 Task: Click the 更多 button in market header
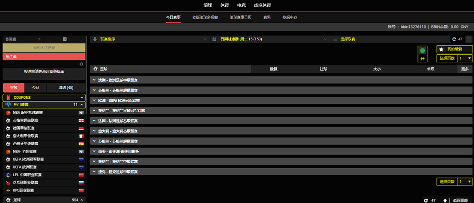(465, 69)
